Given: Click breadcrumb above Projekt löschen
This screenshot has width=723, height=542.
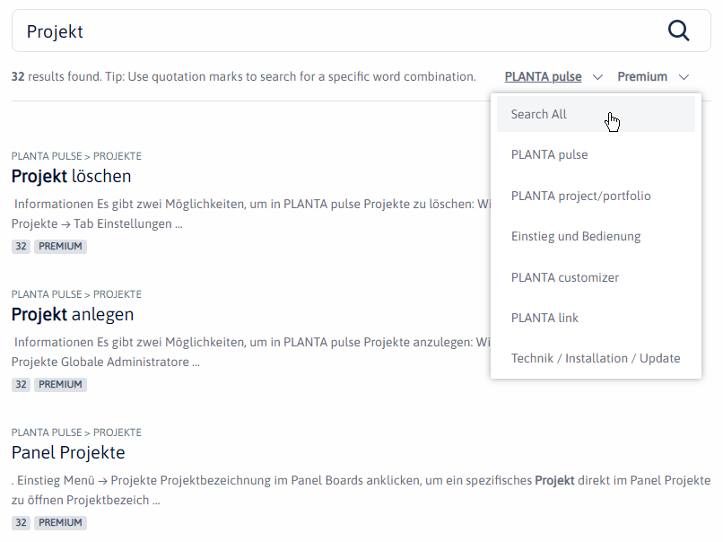Looking at the screenshot, I should point(76,156).
